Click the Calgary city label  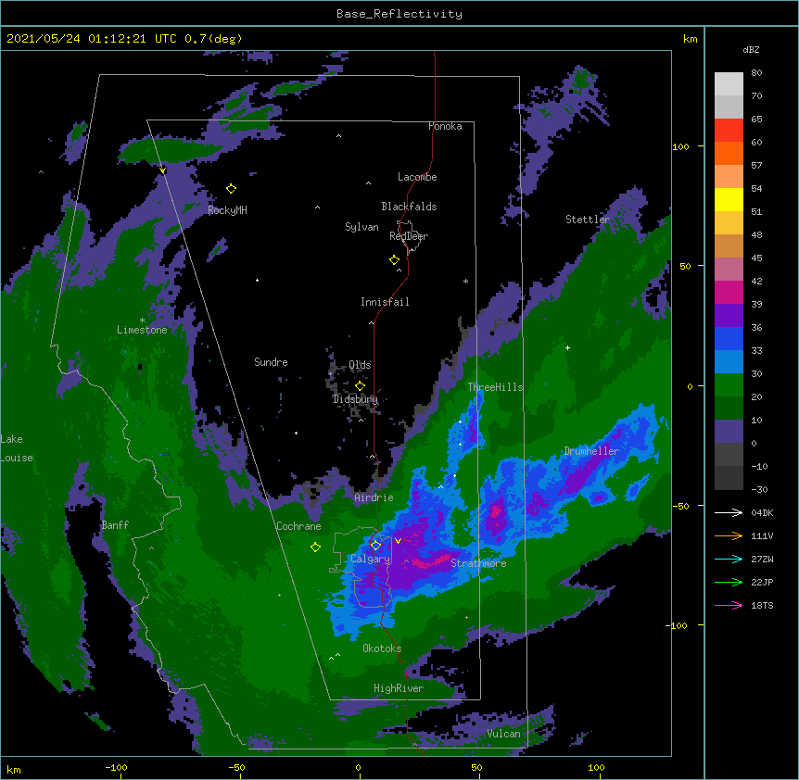[370, 559]
